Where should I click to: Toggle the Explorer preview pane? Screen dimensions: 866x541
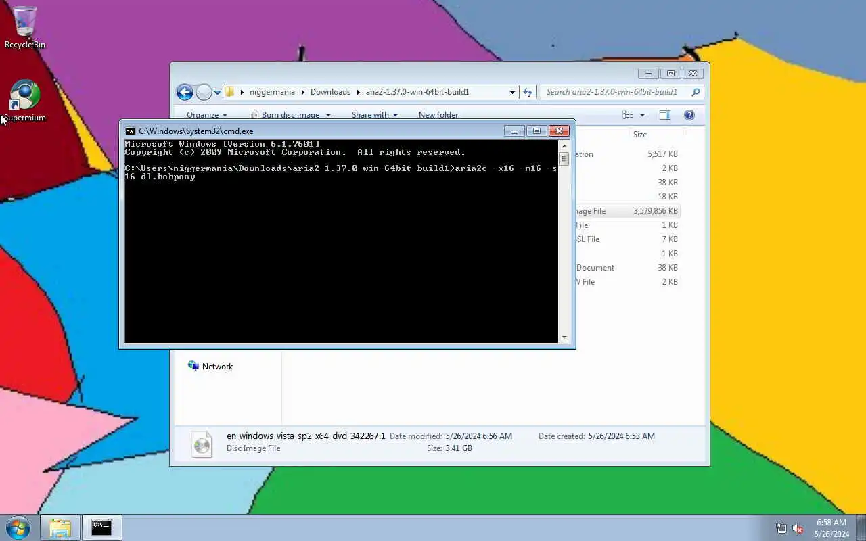pyautogui.click(x=665, y=115)
